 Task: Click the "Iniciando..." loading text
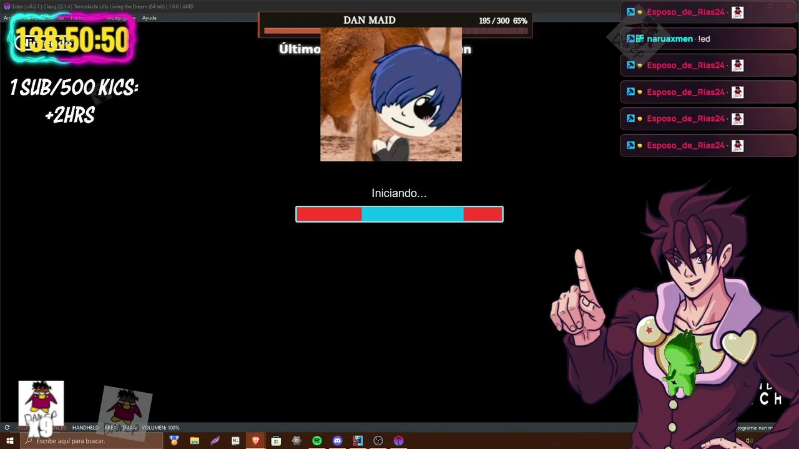point(399,193)
